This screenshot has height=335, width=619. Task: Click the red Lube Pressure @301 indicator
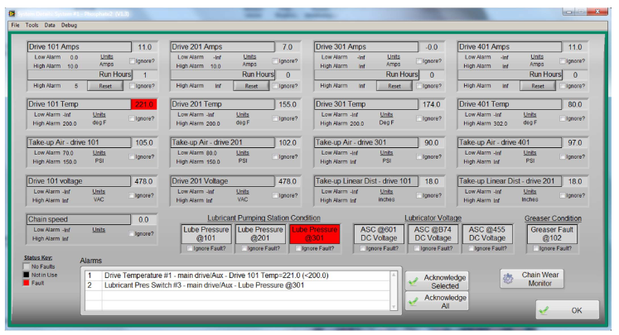tap(315, 234)
